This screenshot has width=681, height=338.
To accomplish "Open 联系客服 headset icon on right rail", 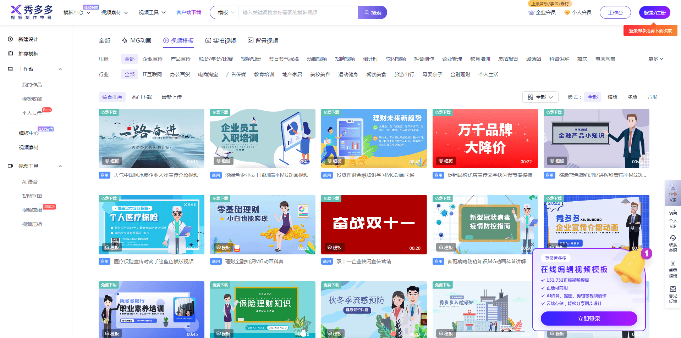I will [x=672, y=238].
